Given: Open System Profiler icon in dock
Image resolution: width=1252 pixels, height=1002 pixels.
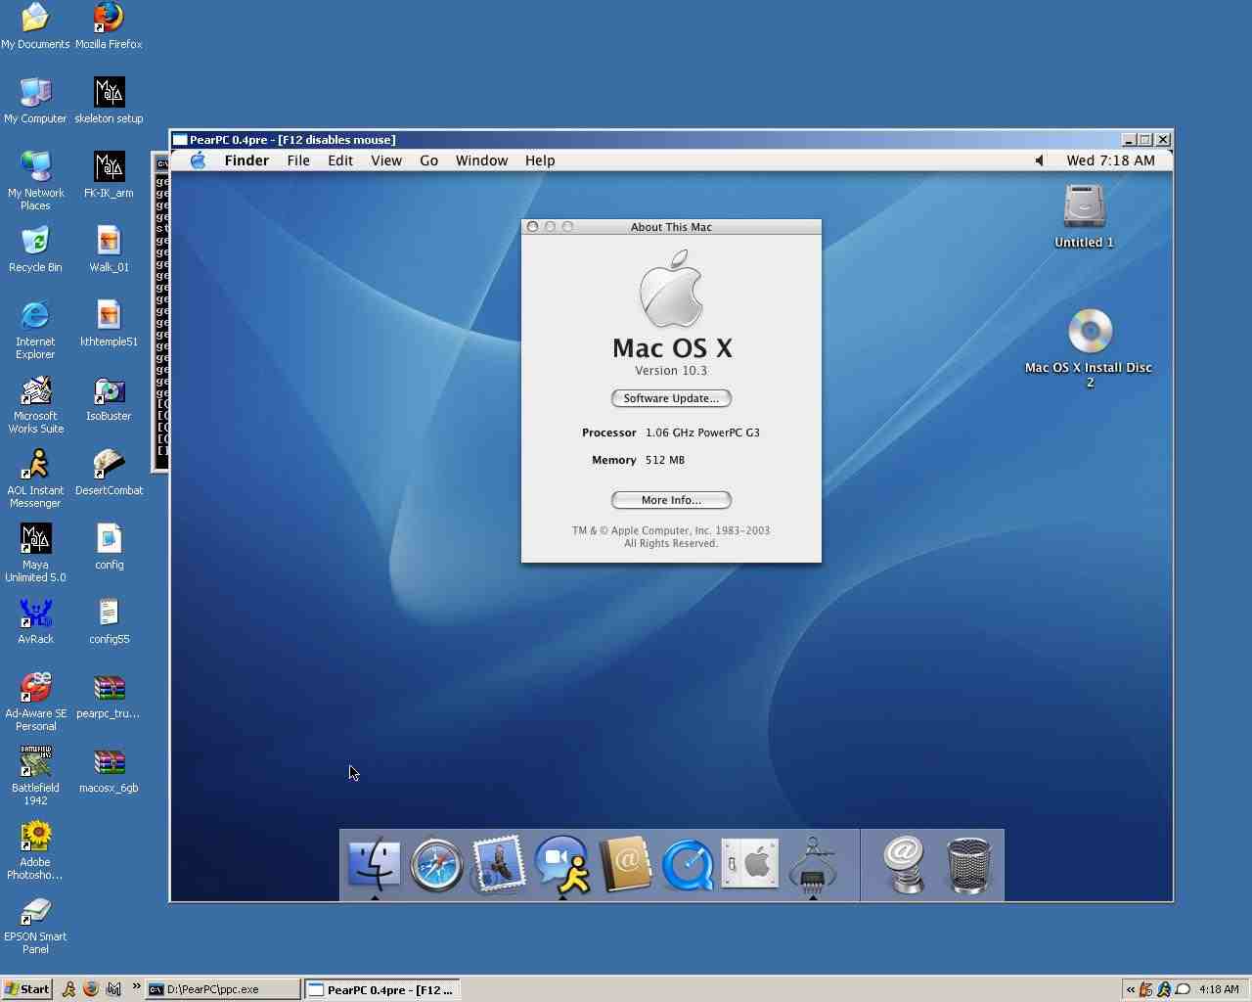Looking at the screenshot, I should click(x=813, y=864).
